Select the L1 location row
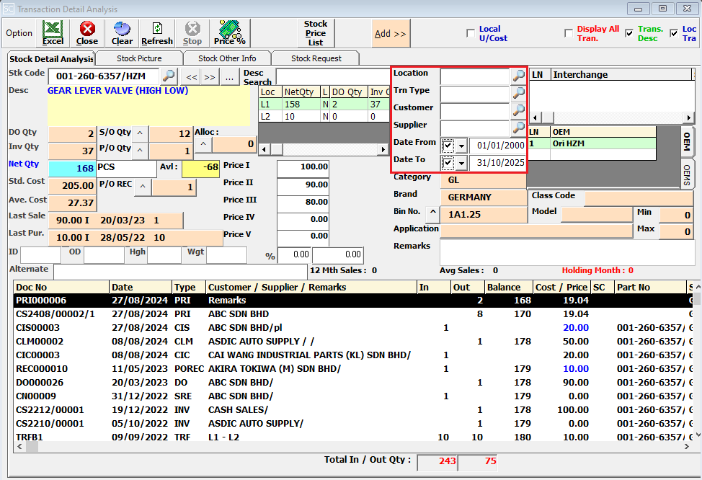The height and width of the screenshot is (480, 702). click(324, 105)
